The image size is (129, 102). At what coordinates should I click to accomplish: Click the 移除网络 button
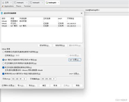click(x=60, y=45)
